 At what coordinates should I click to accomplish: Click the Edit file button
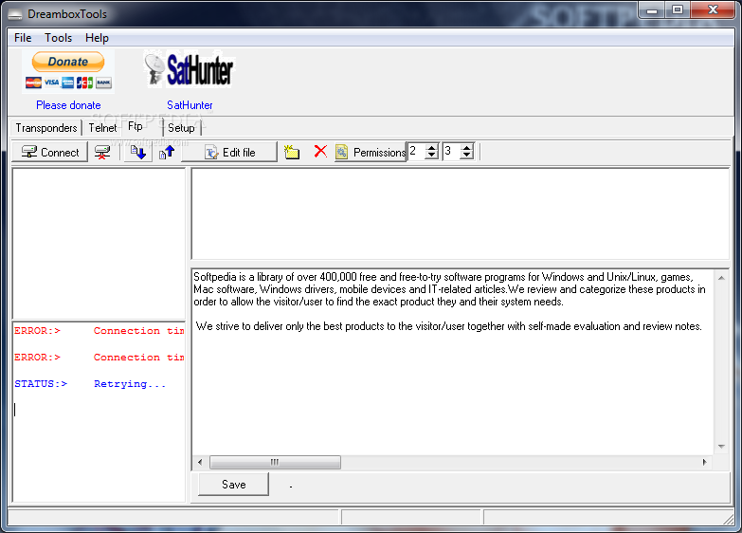(x=229, y=152)
